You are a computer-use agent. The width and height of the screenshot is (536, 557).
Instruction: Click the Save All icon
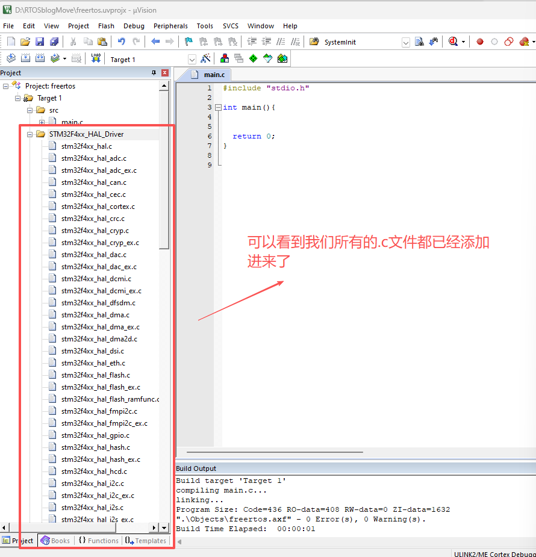54,42
